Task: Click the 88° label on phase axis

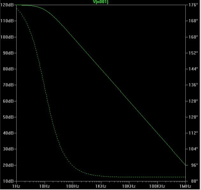Action: [x=192, y=181]
